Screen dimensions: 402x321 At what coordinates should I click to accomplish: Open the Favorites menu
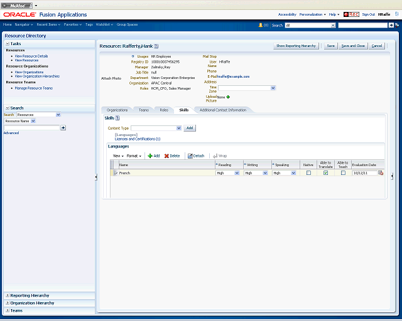[x=73, y=24]
